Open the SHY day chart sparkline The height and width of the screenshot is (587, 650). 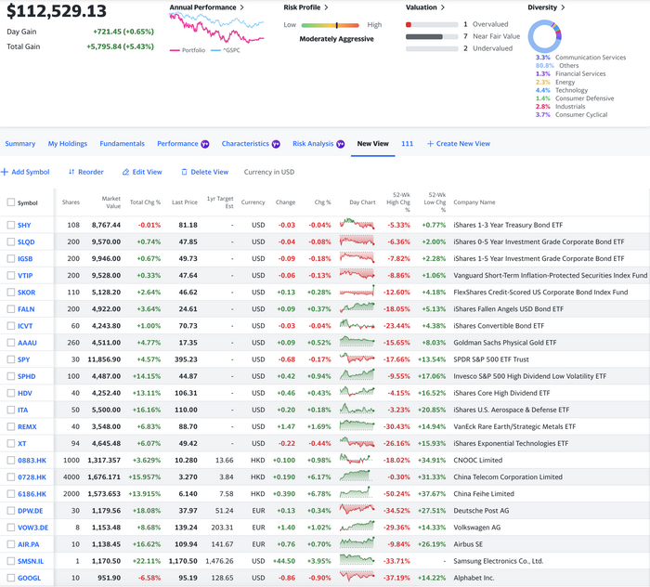pos(357,224)
